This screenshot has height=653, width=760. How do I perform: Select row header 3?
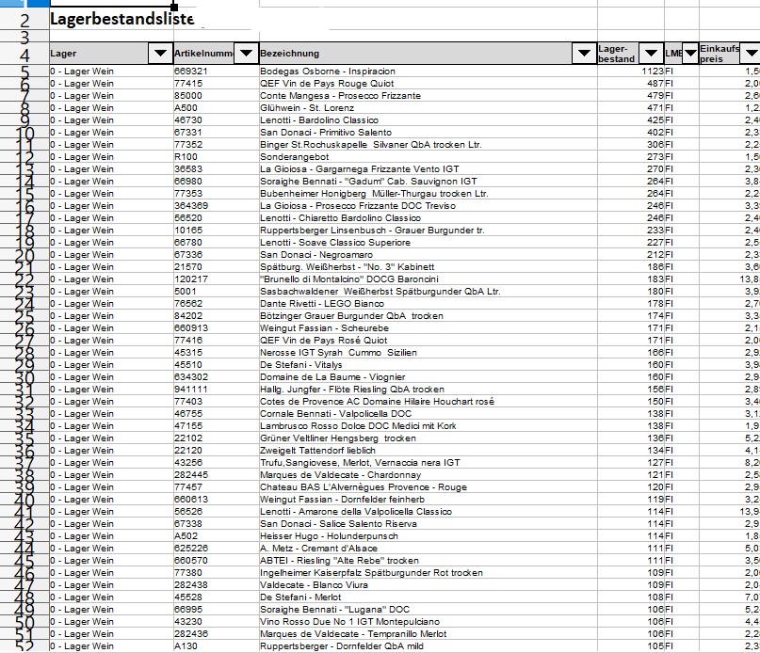[24, 37]
